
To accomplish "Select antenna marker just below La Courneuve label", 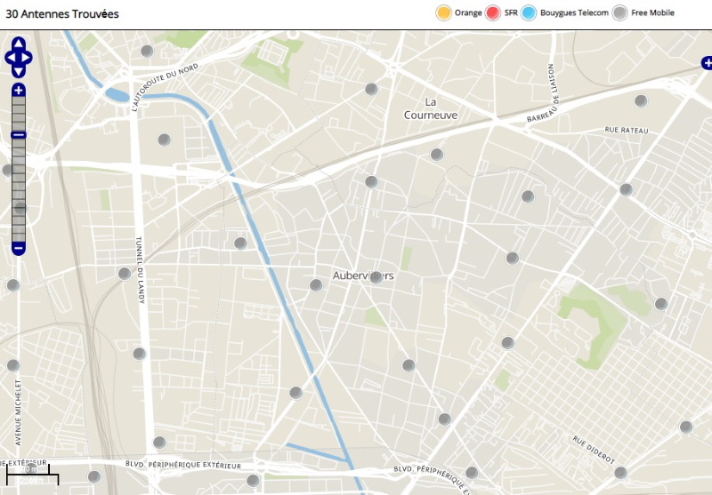I will pyautogui.click(x=437, y=155).
